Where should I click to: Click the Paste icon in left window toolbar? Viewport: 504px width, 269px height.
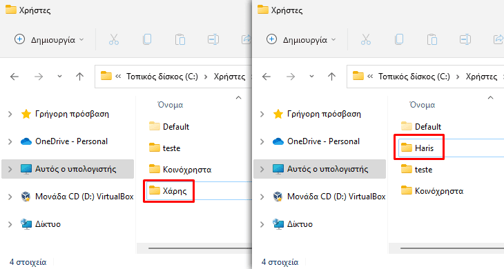(x=180, y=39)
